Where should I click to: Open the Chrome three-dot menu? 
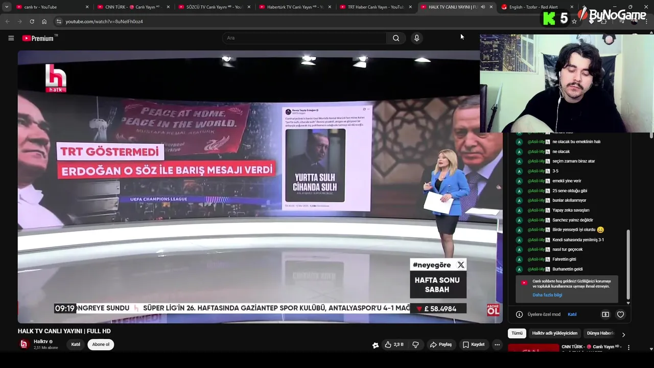(647, 21)
